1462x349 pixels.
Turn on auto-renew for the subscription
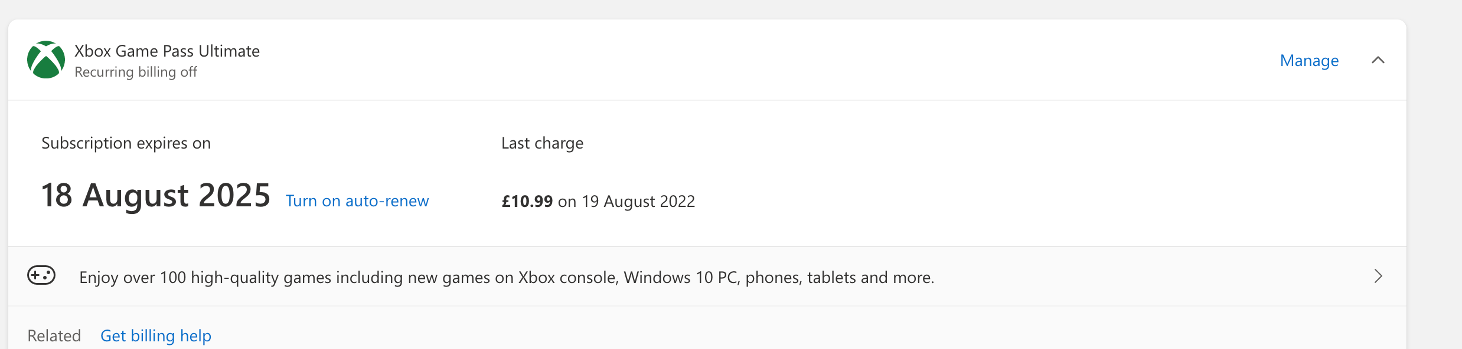357,201
